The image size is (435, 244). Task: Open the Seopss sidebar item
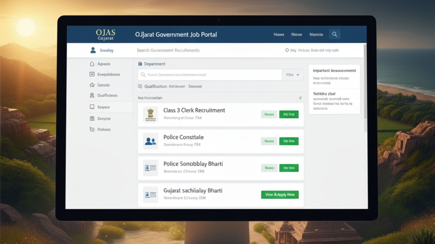[104, 119]
